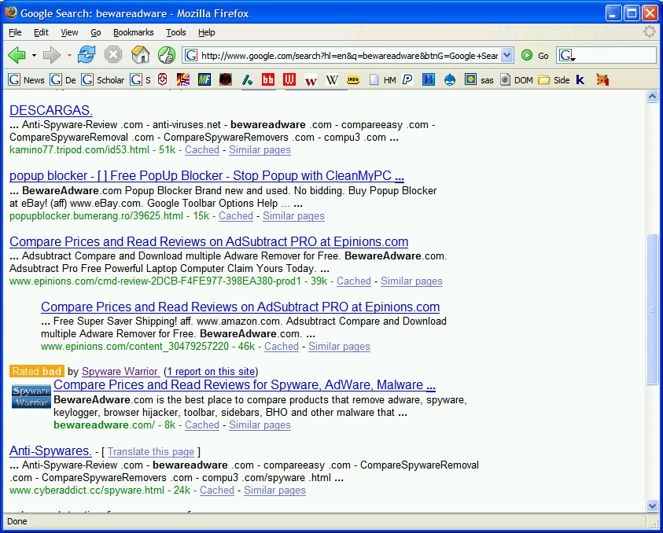This screenshot has width=663, height=533.
Task: Click the British flag bookmark icon
Action: pyautogui.click(x=183, y=79)
